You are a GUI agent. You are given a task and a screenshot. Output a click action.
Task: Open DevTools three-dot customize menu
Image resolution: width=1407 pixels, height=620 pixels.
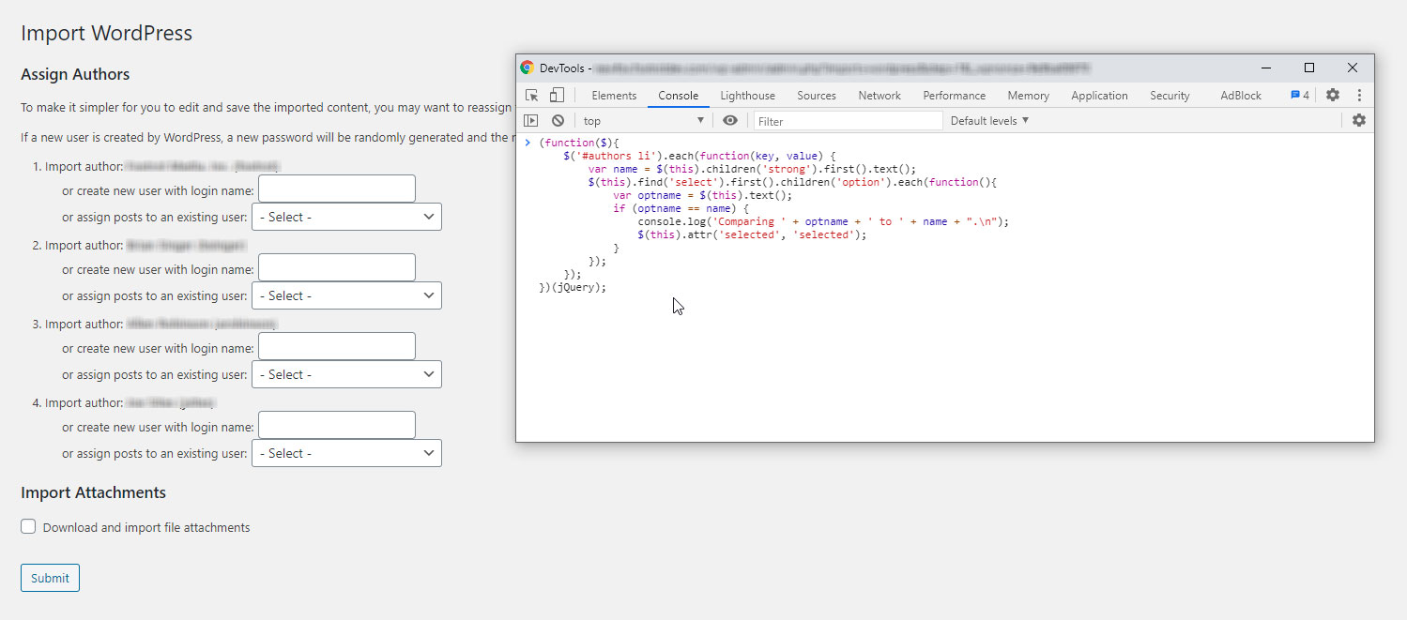click(1359, 95)
